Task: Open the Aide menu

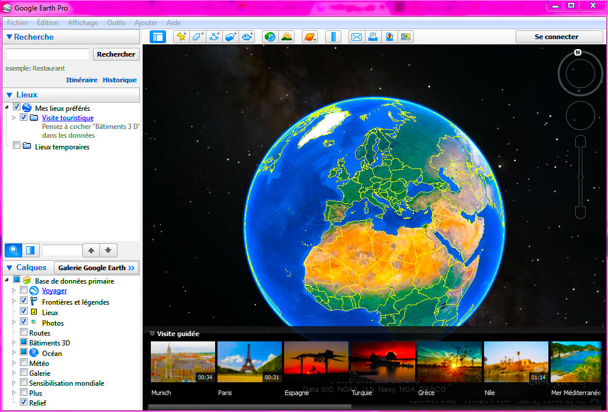Action: coord(174,22)
